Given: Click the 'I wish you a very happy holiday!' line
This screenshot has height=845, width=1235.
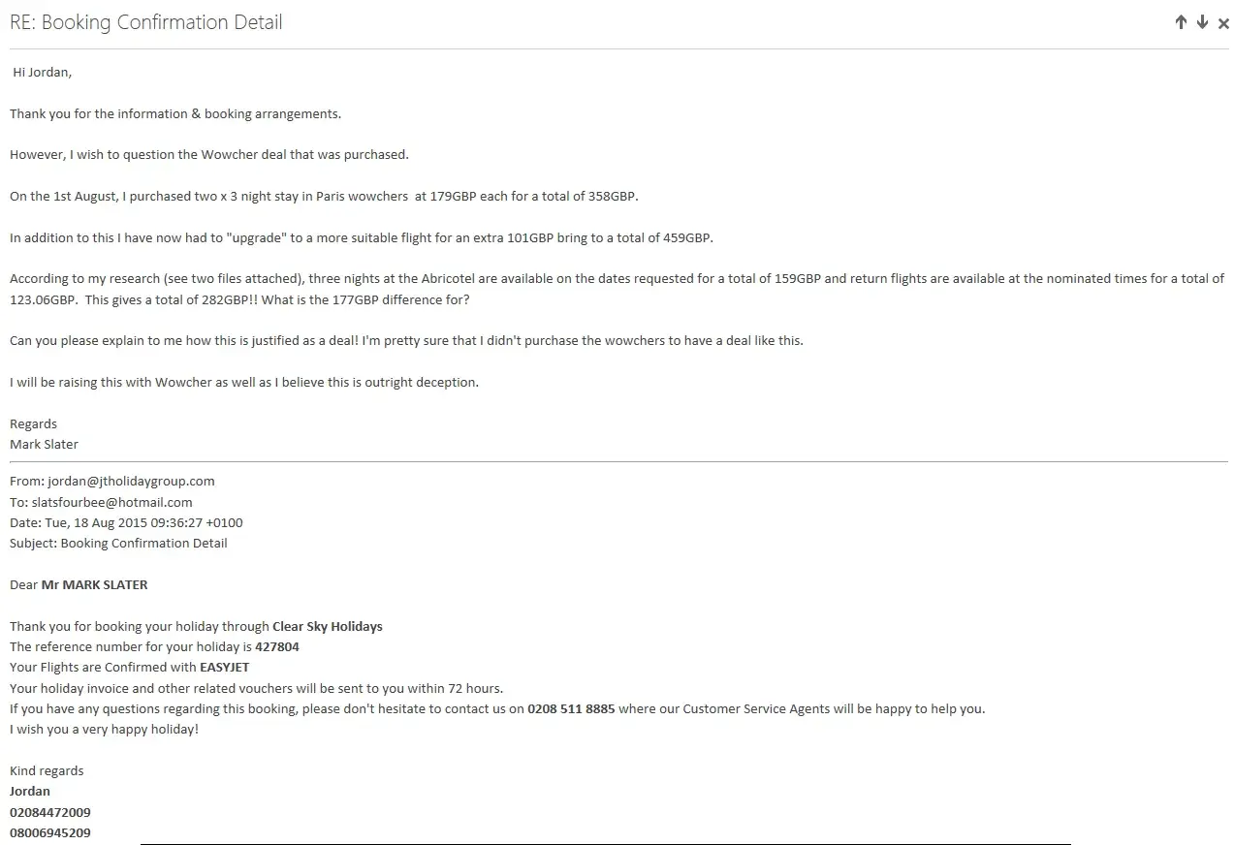Looking at the screenshot, I should pos(104,729).
